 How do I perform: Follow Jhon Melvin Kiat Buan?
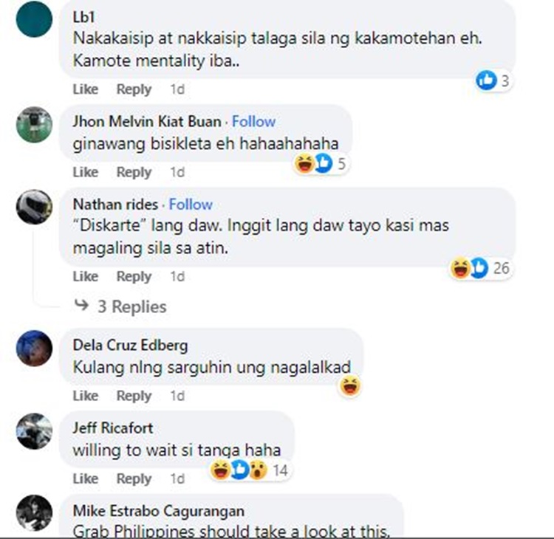point(253,122)
